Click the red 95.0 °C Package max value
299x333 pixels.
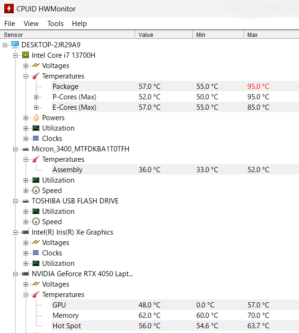pyautogui.click(x=258, y=87)
